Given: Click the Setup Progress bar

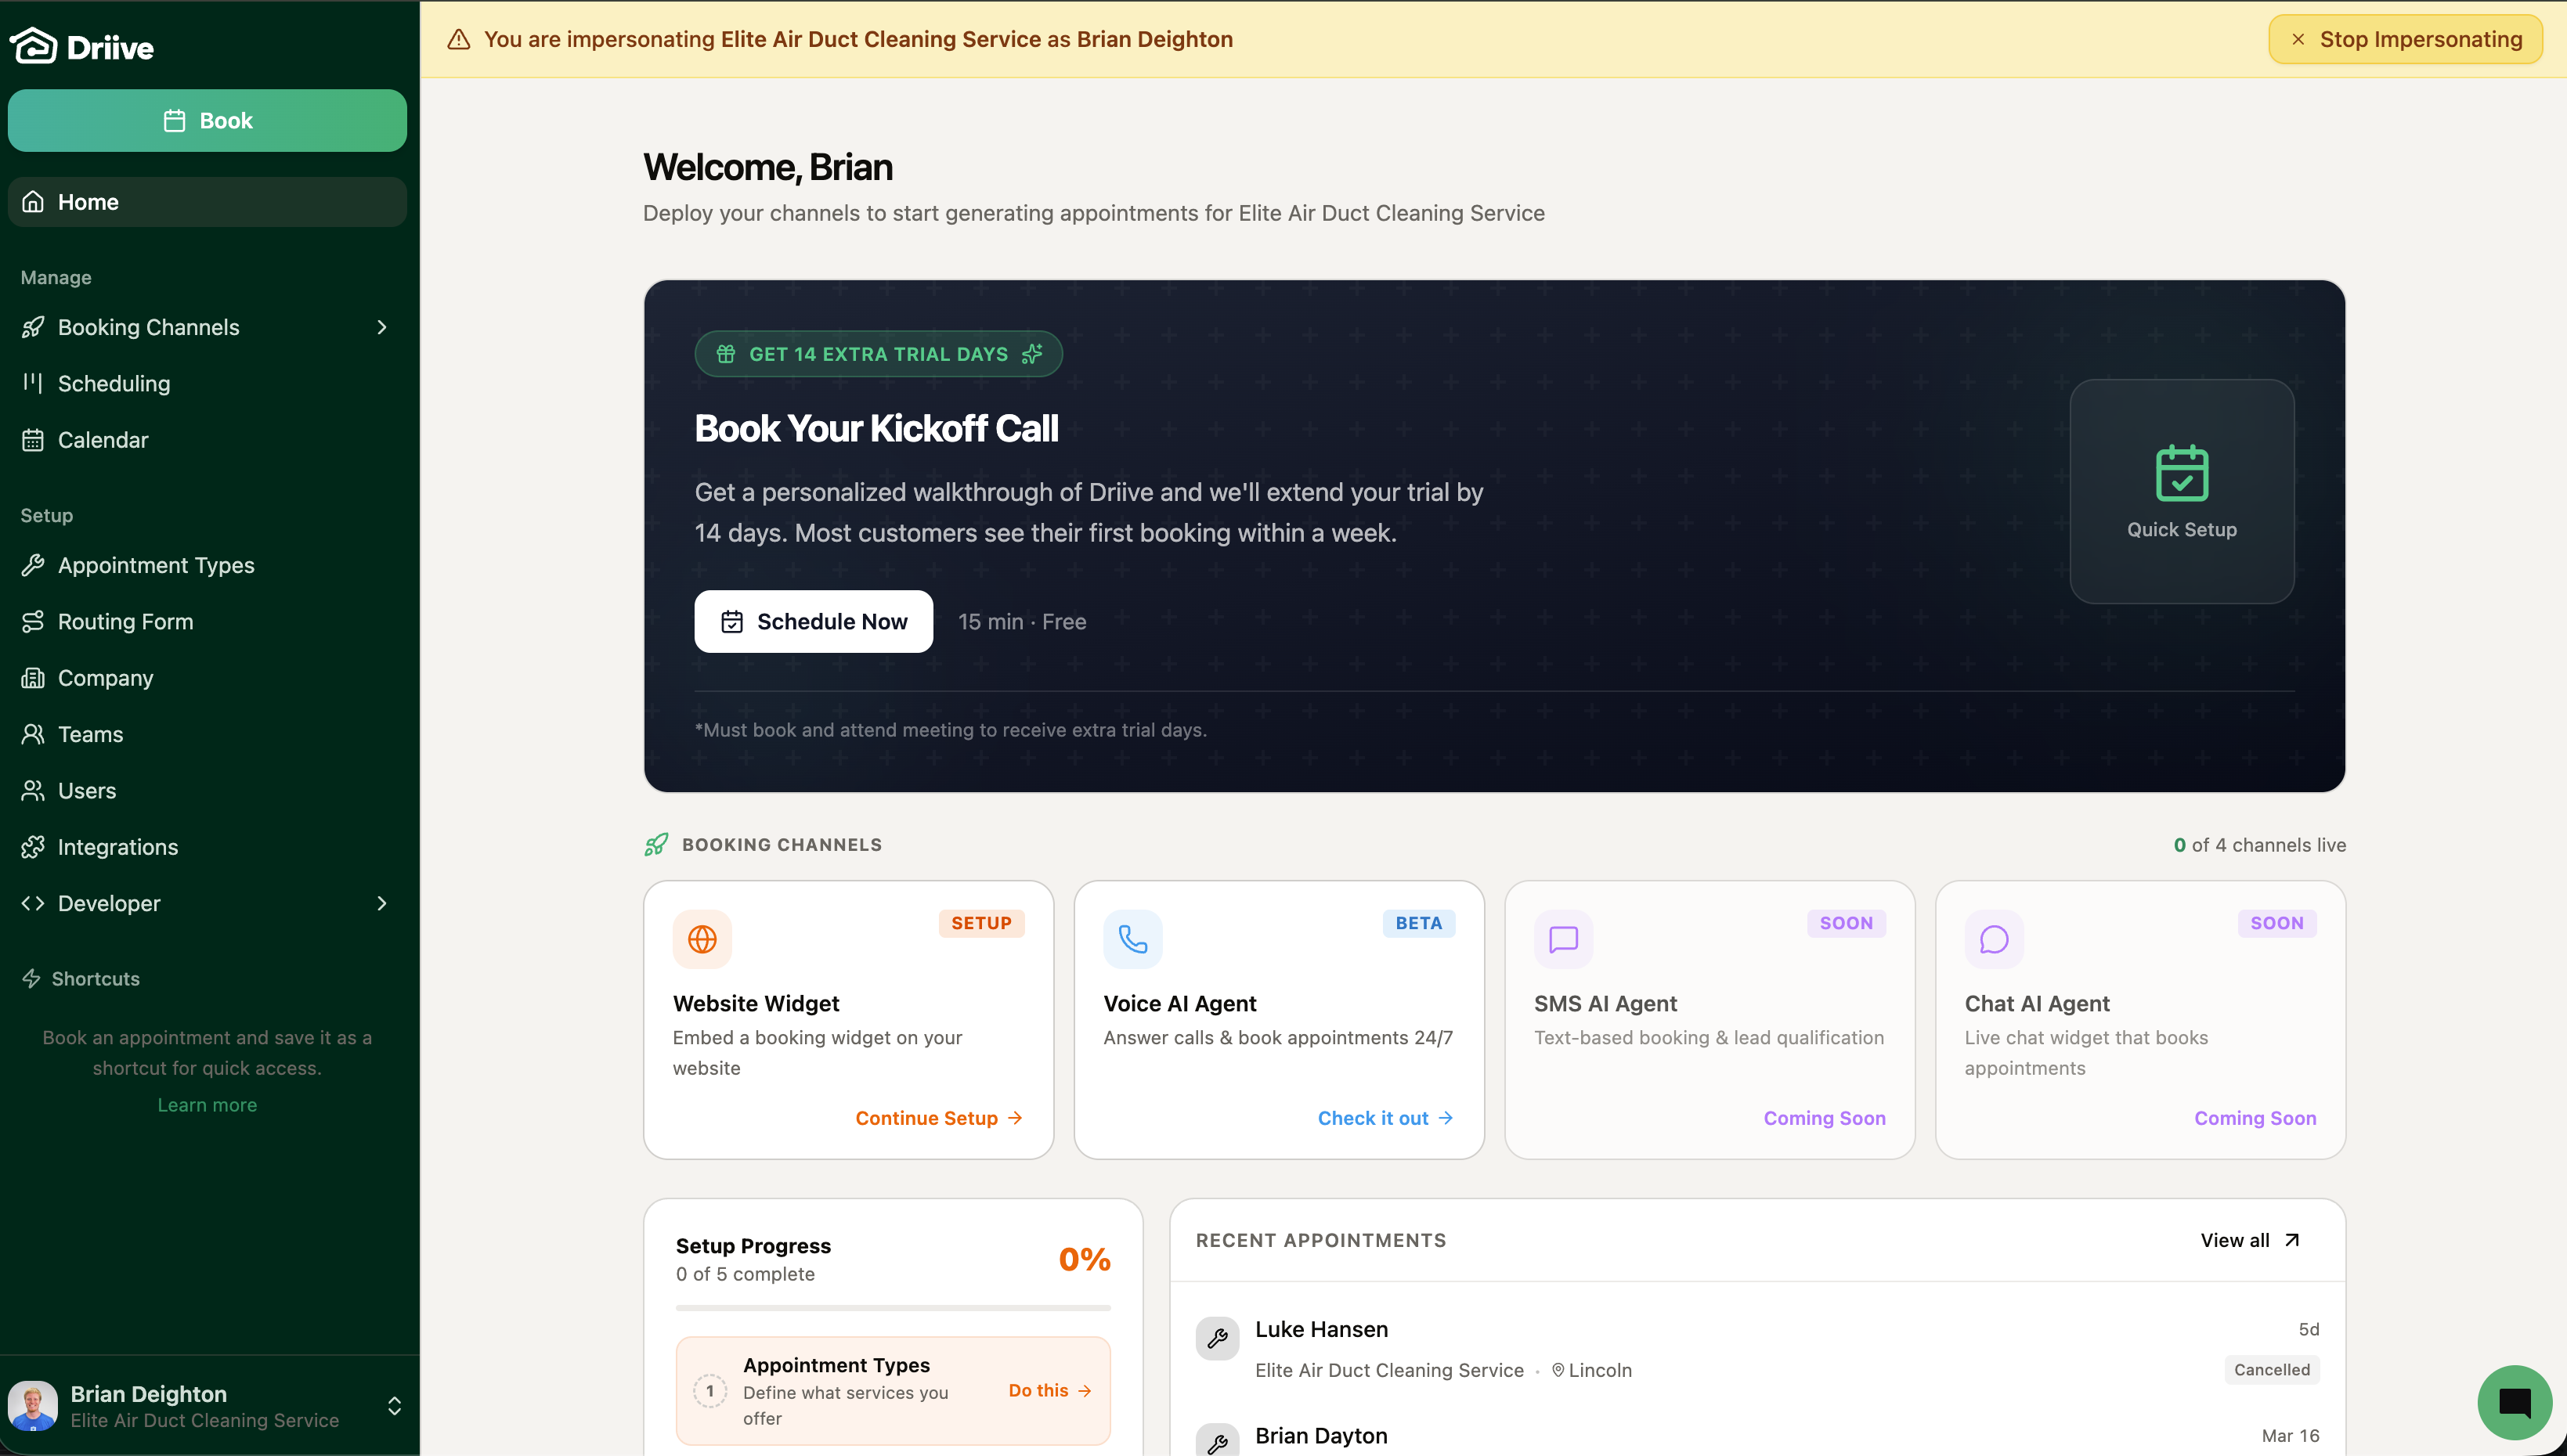Looking at the screenshot, I should pyautogui.click(x=893, y=1307).
